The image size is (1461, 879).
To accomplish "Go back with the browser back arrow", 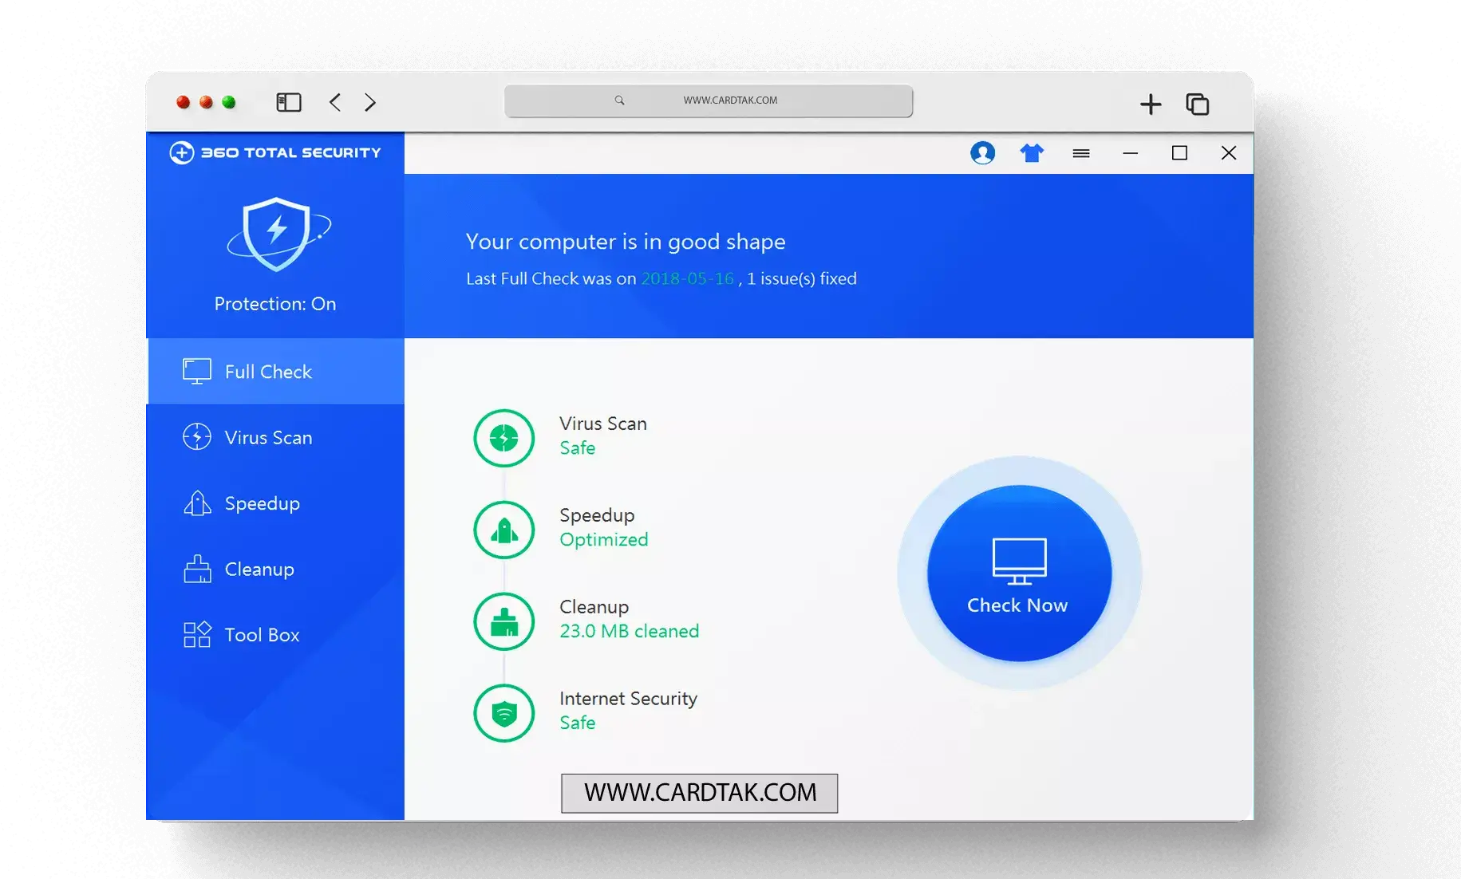I will coord(335,102).
